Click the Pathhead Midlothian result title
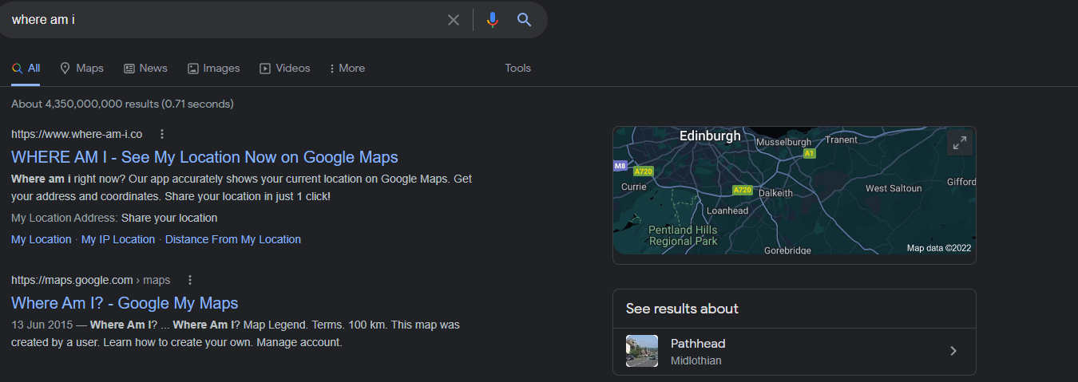Image resolution: width=1078 pixels, height=382 pixels. [698, 344]
